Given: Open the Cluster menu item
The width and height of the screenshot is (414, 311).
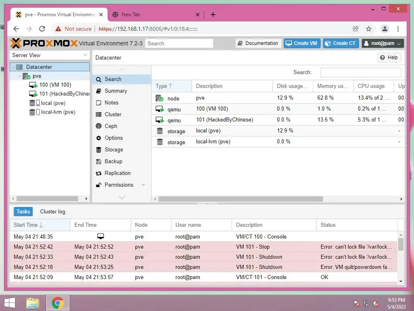Looking at the screenshot, I should point(121,114).
